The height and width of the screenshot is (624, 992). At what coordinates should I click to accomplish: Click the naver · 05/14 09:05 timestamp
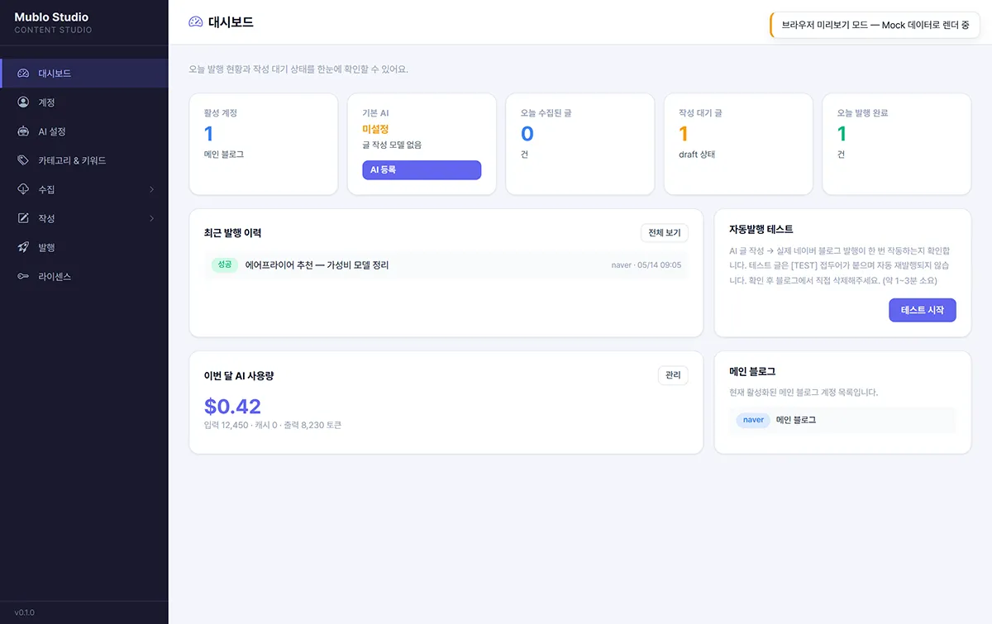(x=646, y=265)
